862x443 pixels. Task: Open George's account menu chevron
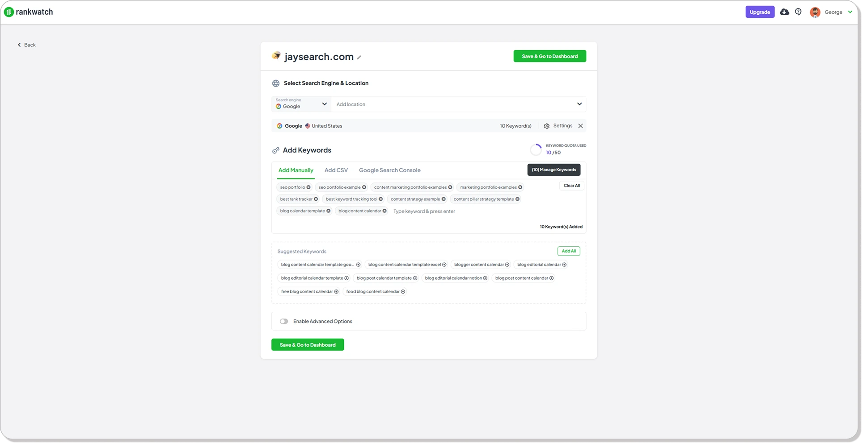pos(850,12)
